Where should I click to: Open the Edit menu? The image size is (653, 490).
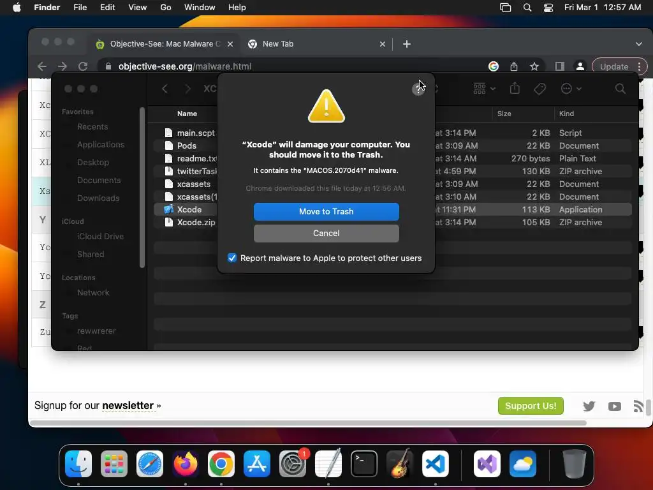click(107, 8)
